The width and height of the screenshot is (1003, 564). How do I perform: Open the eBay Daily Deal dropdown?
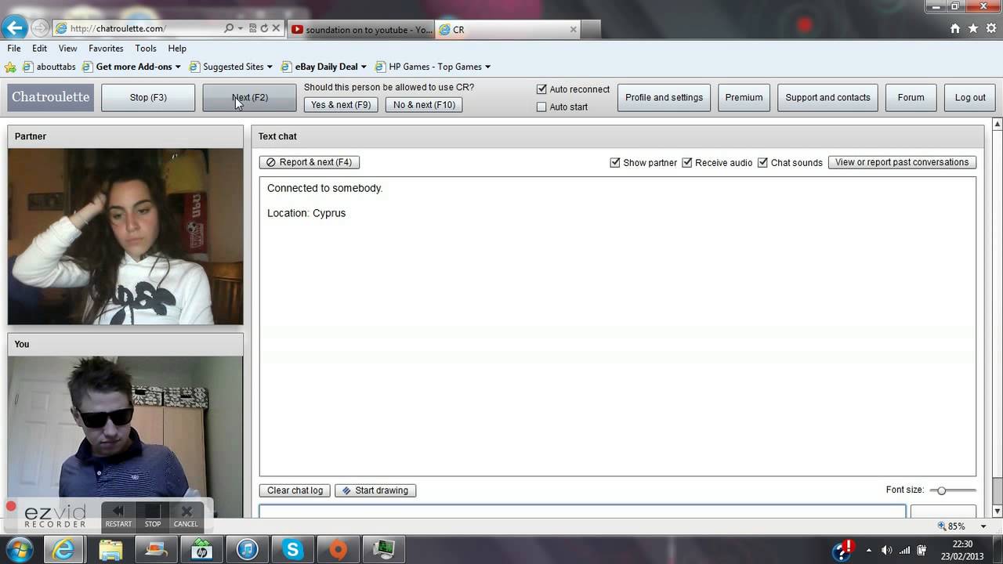point(364,67)
